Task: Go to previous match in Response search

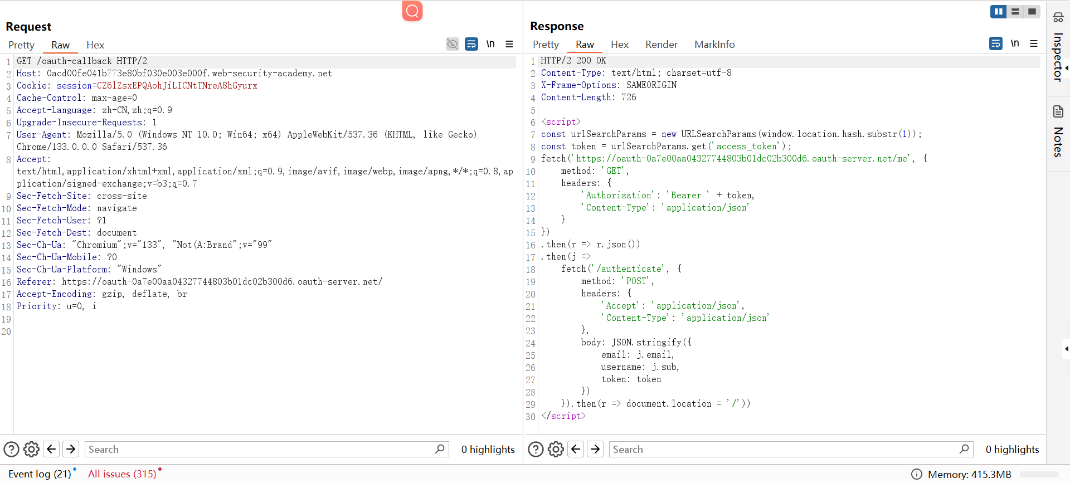Action: click(576, 449)
